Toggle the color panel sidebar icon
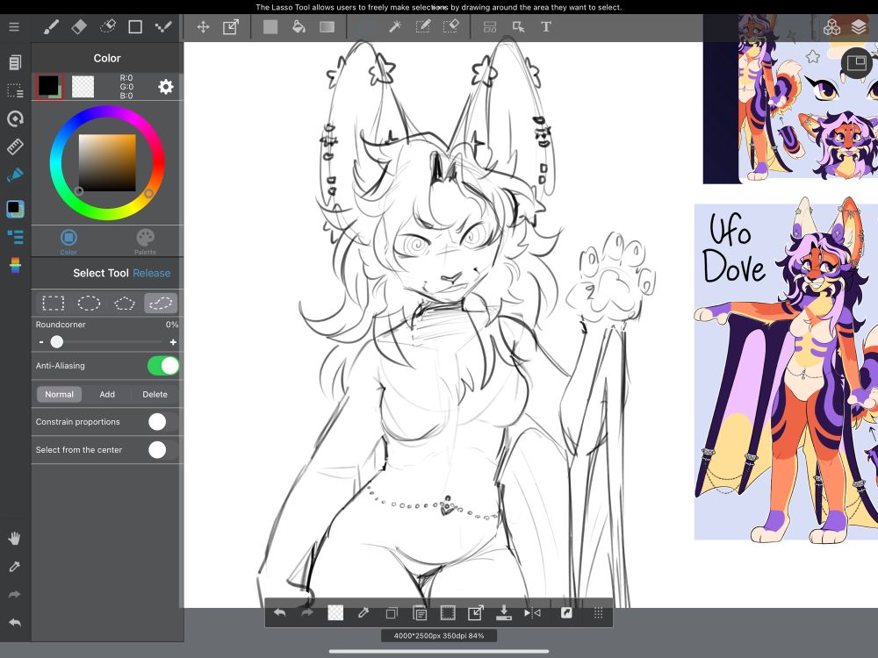 coord(15,208)
